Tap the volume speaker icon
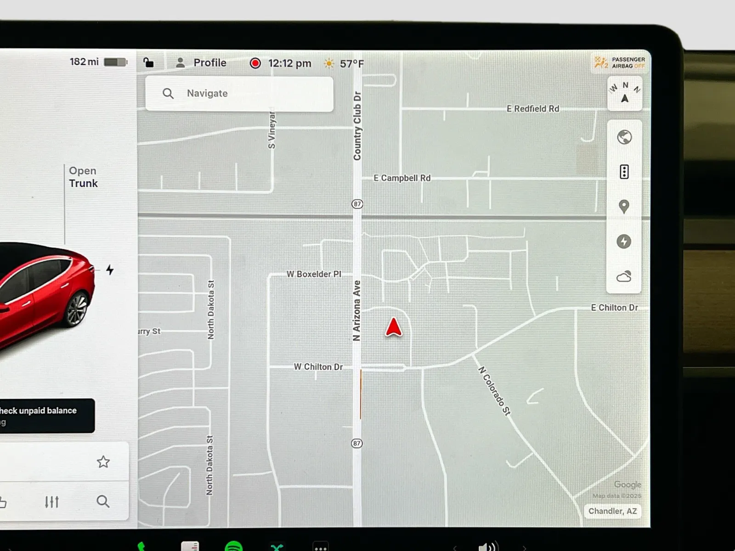735x551 pixels. pos(487,546)
